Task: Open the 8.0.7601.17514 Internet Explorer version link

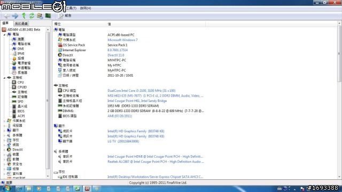Action: 118,50
